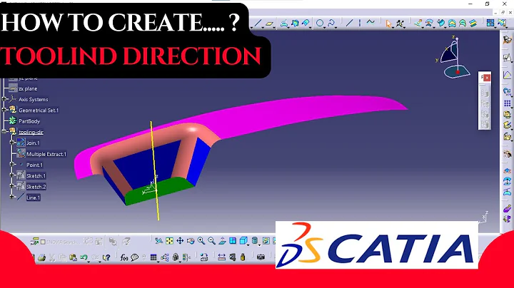The height and width of the screenshot is (288, 514).
Task: Close the small floating toolbar
Action: (x=487, y=78)
